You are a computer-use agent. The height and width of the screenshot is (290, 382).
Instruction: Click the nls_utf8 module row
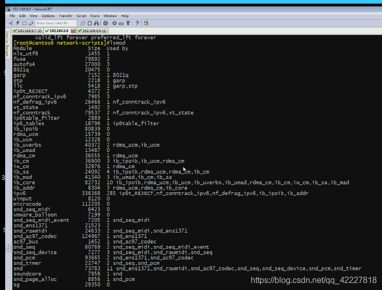click(62, 54)
